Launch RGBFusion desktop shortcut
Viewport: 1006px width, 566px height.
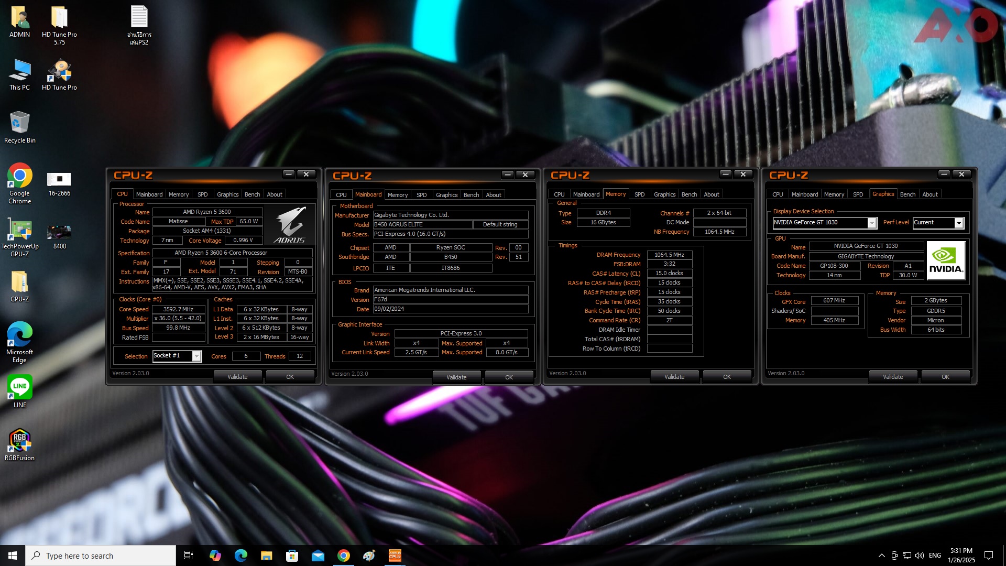click(19, 445)
